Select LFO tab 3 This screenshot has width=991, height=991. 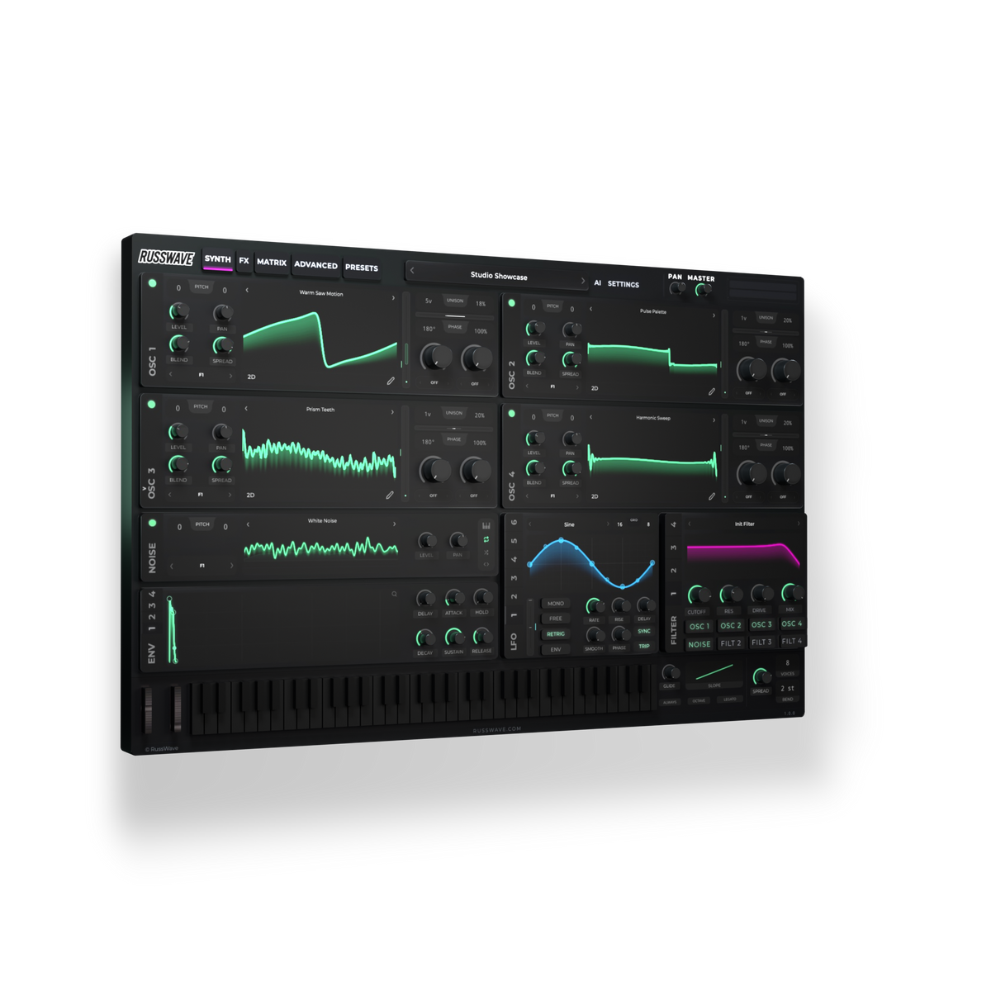[x=514, y=578]
